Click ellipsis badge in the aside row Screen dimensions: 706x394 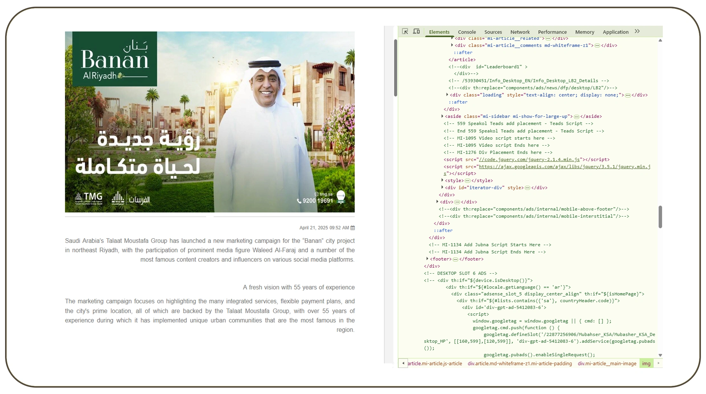pyautogui.click(x=576, y=117)
